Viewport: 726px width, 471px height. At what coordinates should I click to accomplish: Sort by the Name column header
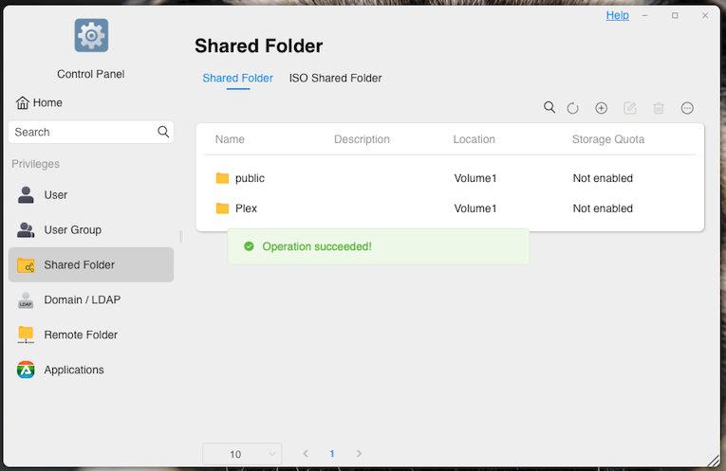point(230,139)
